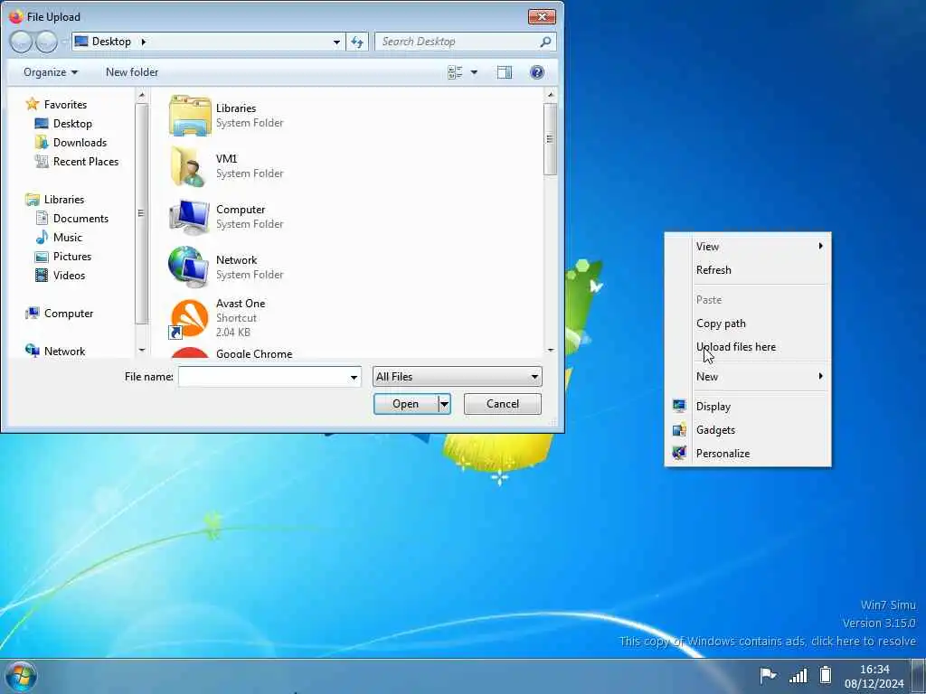Open the File name history dropdown

click(x=354, y=377)
